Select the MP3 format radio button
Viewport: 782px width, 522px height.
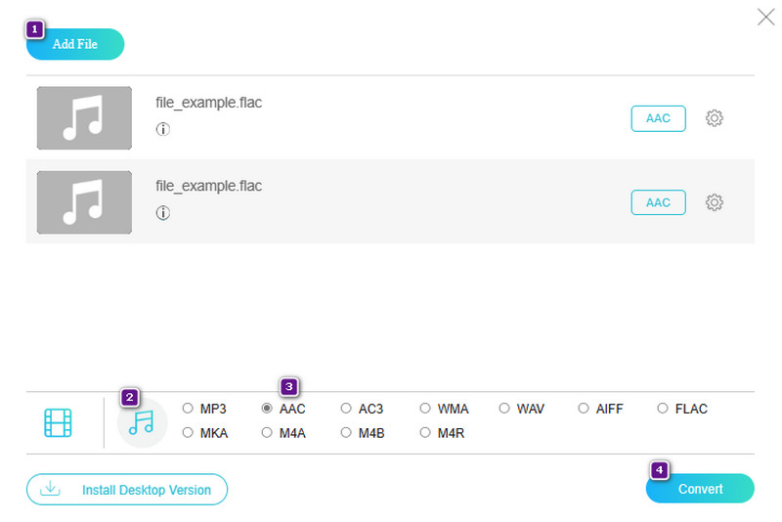pyautogui.click(x=188, y=409)
